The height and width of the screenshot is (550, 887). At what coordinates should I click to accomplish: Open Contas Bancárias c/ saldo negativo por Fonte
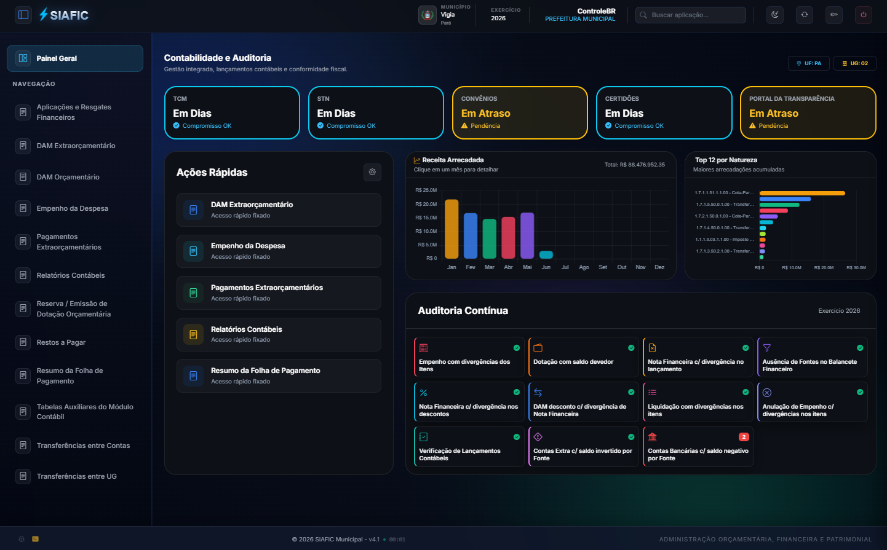click(x=698, y=447)
